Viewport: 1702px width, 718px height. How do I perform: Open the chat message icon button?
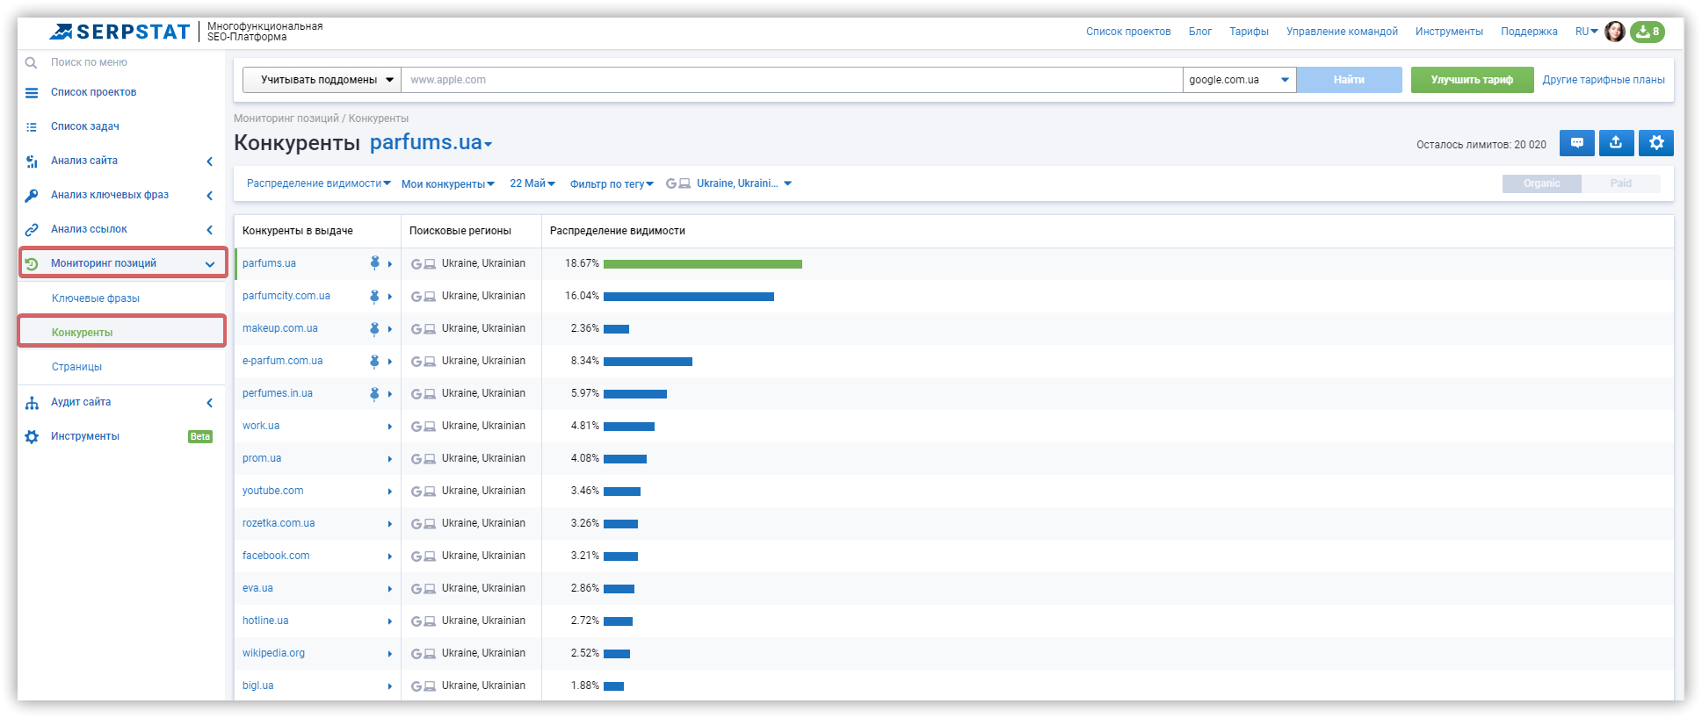click(x=1576, y=143)
